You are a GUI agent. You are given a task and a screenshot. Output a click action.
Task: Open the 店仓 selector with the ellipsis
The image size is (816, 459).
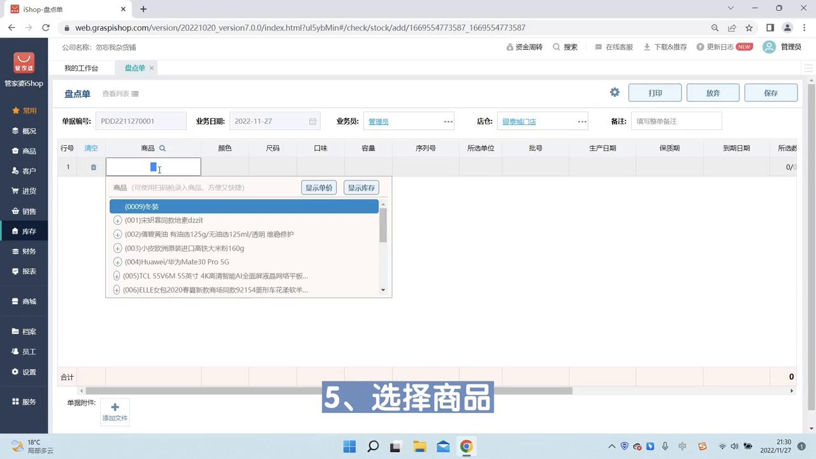click(581, 121)
